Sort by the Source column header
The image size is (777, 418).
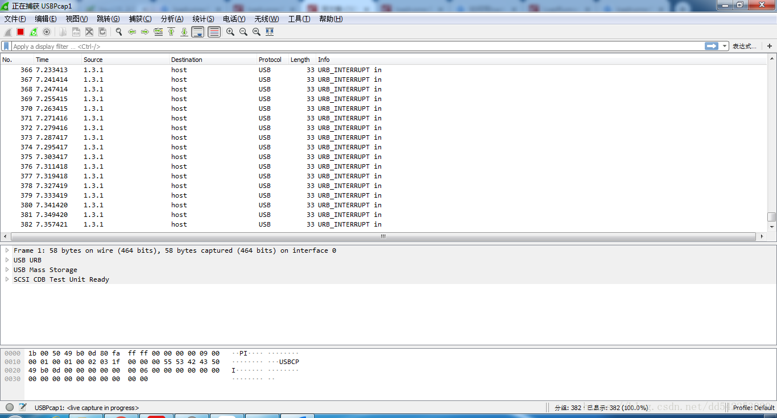(x=126, y=60)
